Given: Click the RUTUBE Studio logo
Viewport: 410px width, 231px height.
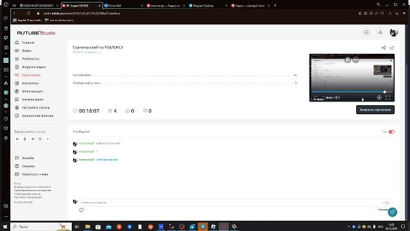Looking at the screenshot, I should [x=36, y=33].
